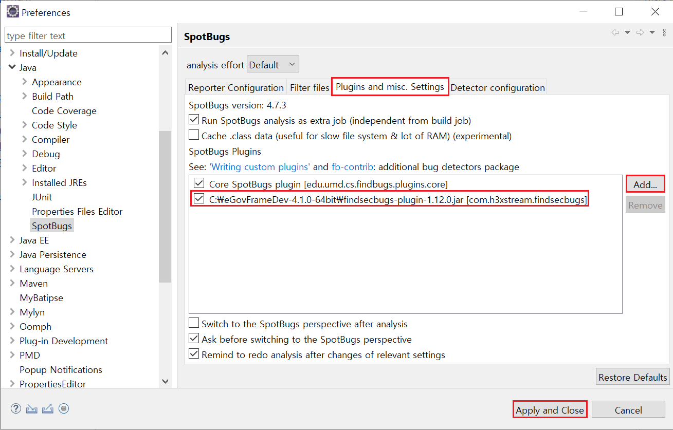Expand the Maven tree node

(x=12, y=283)
